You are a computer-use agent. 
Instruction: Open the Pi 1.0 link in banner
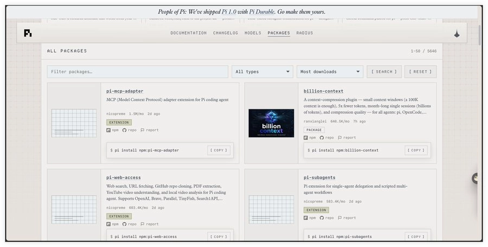tap(229, 12)
